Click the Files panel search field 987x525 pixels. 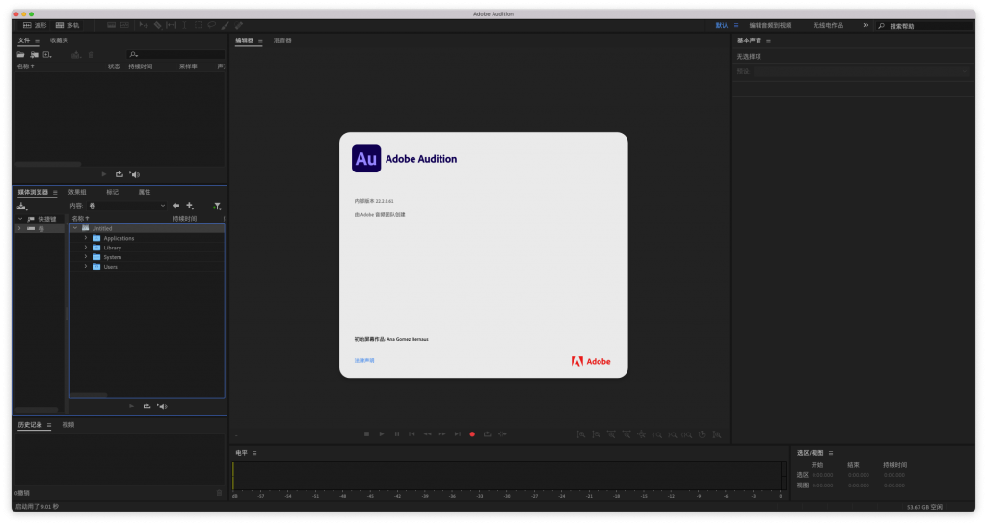click(175, 55)
